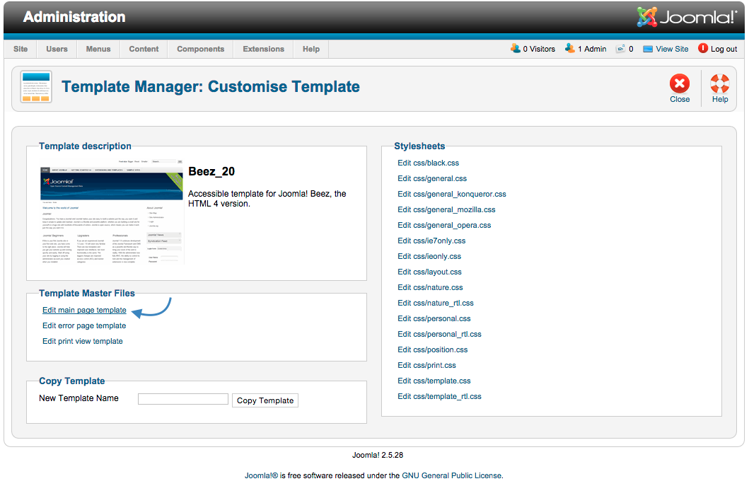Edit the css/template_rtl.css stylesheet

[439, 396]
